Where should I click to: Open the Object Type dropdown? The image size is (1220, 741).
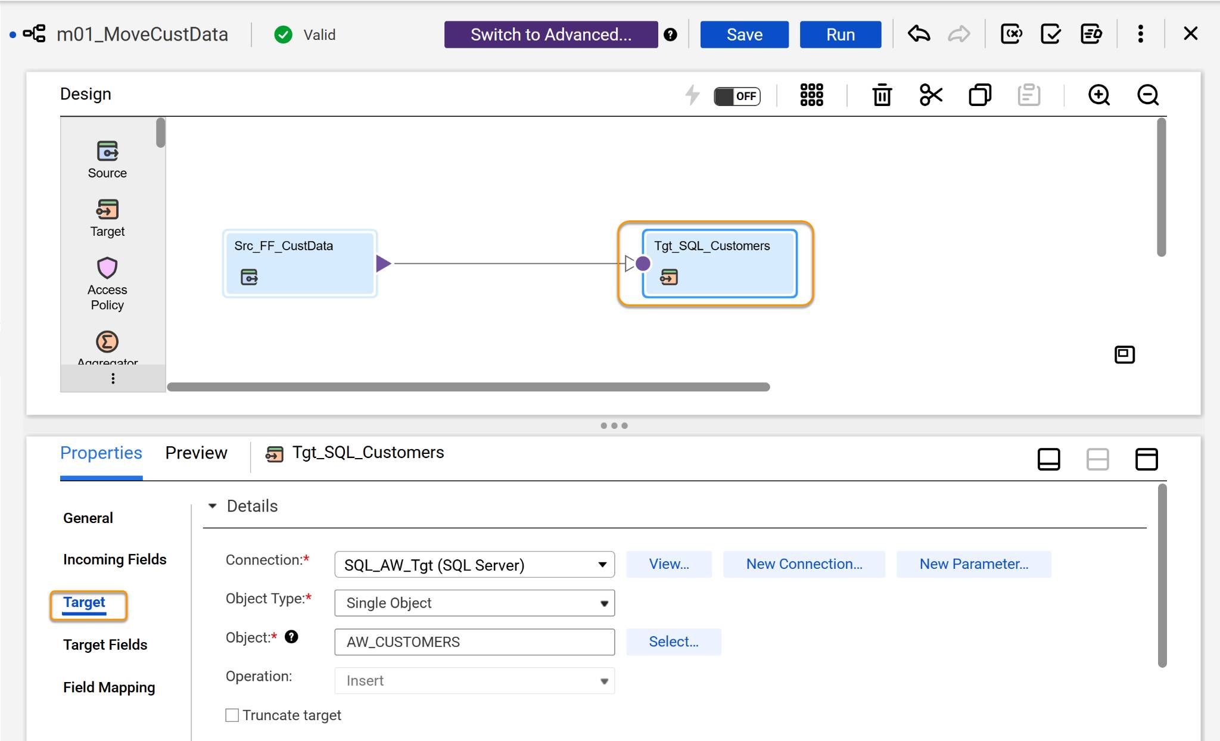(x=475, y=603)
